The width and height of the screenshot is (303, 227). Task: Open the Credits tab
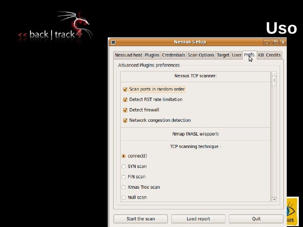273,55
